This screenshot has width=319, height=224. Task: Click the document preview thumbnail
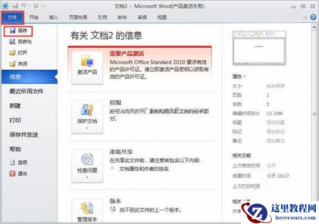[259, 48]
